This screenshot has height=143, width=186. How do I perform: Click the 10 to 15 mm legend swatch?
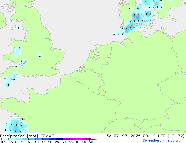[39, 139]
